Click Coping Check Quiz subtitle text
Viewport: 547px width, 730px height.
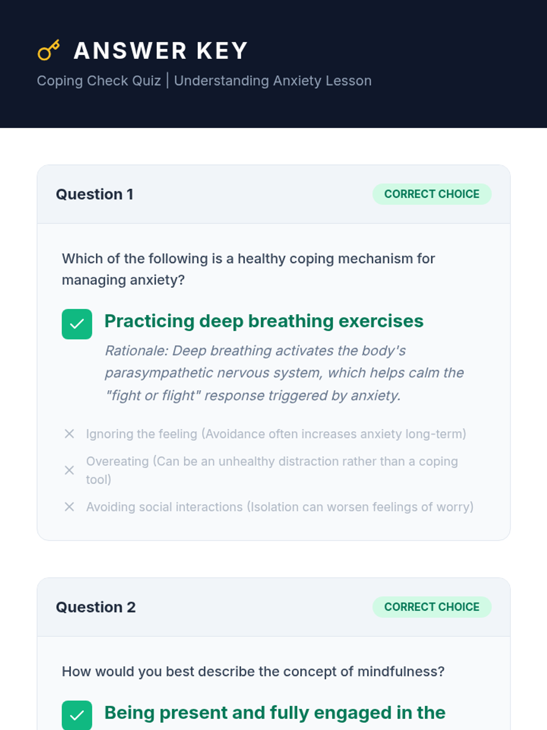coord(204,81)
